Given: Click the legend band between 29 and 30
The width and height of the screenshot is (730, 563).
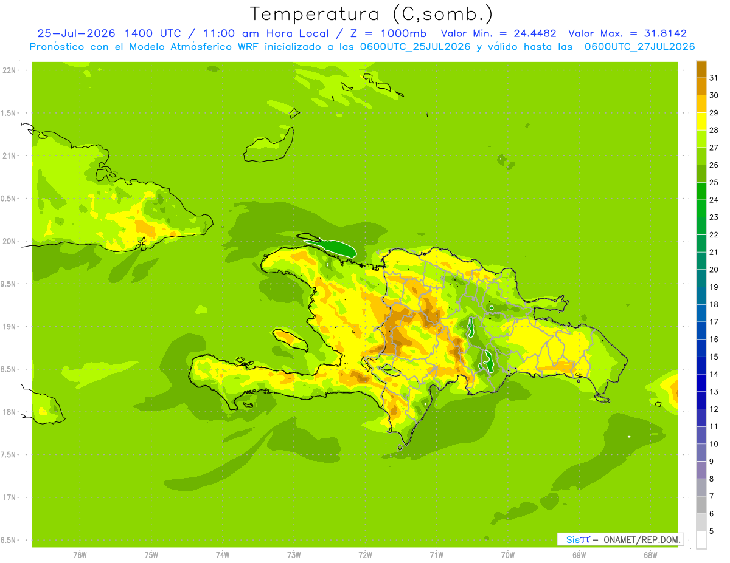Looking at the screenshot, I should (701, 104).
